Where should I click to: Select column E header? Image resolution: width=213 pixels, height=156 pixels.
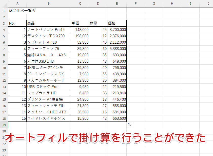(x=117, y=4)
